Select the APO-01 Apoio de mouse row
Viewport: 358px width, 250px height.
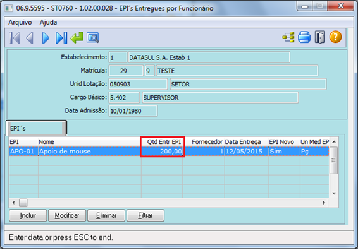169,152
